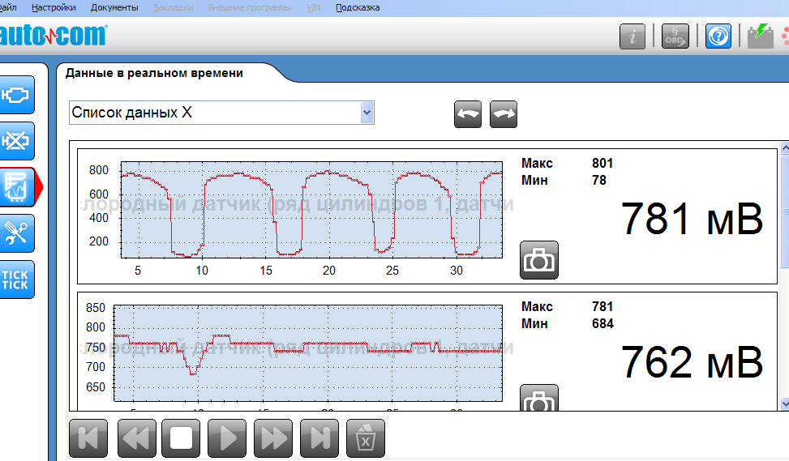Click the vertical scrollbar down arrow
The width and height of the screenshot is (789, 461).
(783, 403)
